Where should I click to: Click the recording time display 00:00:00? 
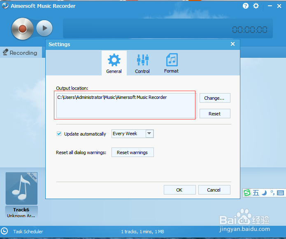[250, 30]
